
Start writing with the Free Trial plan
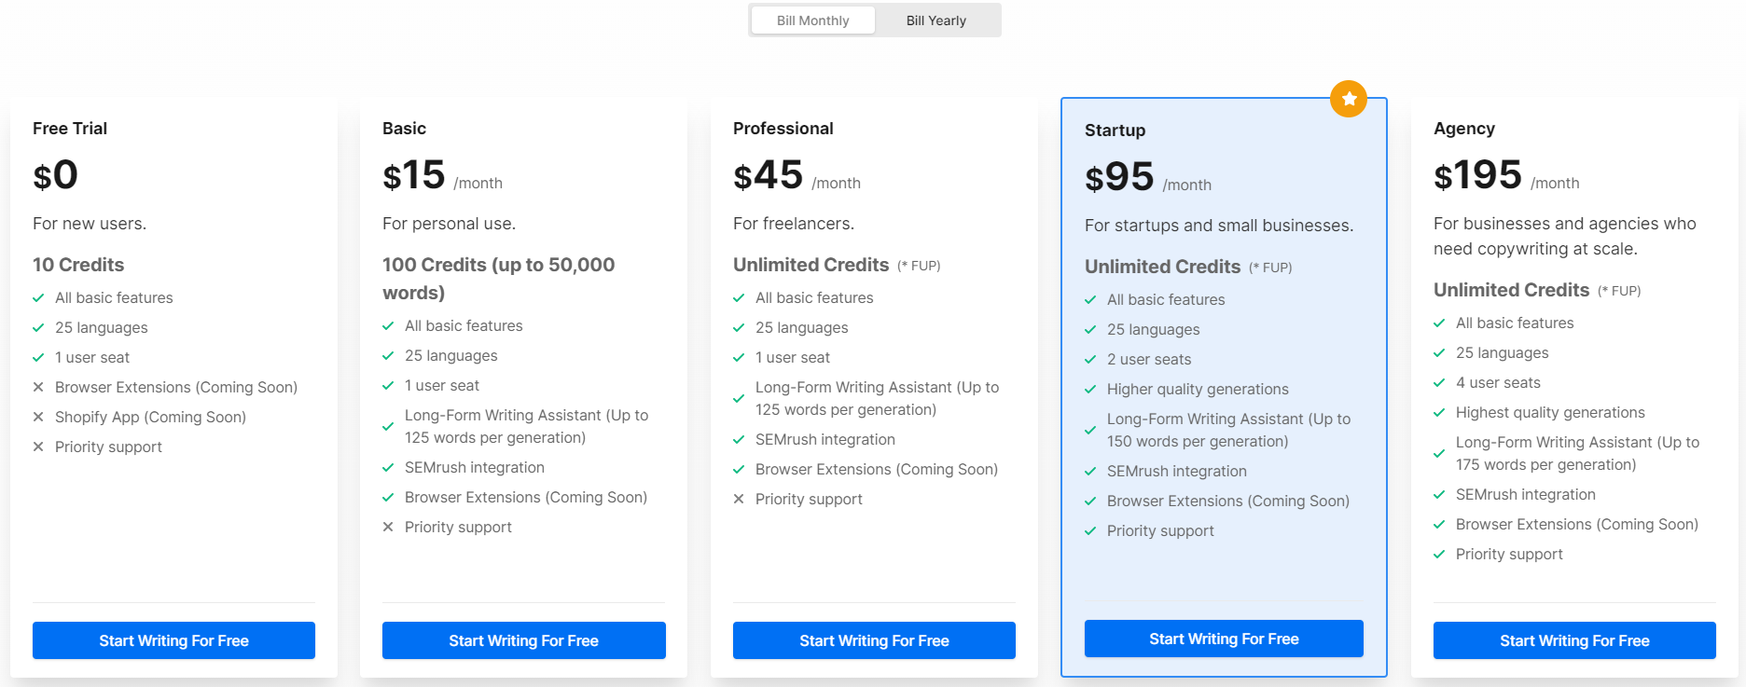coord(173,640)
